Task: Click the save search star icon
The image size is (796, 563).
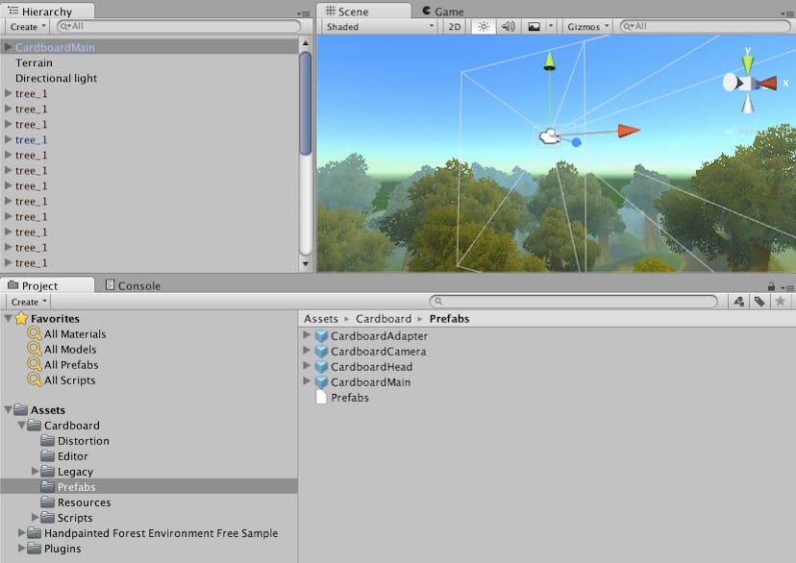Action: (x=781, y=302)
